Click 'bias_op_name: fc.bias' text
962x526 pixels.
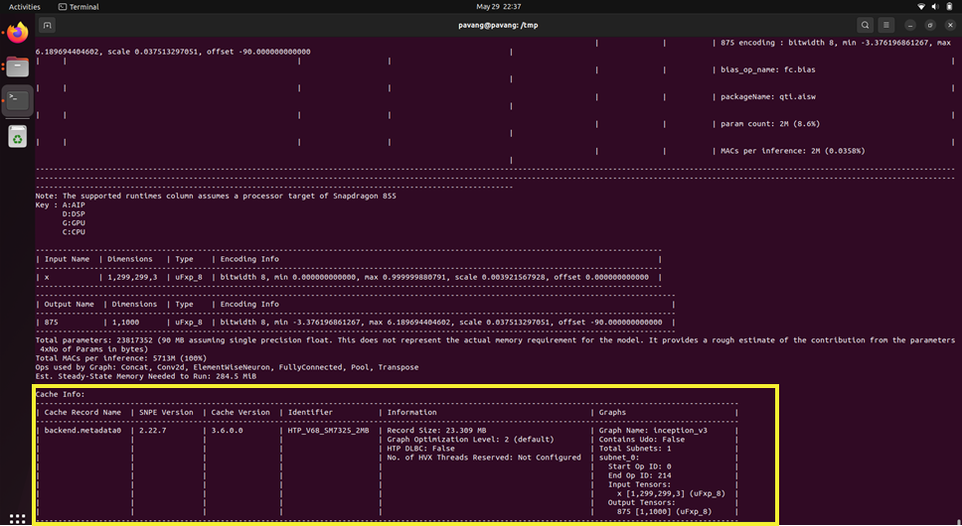[768, 69]
